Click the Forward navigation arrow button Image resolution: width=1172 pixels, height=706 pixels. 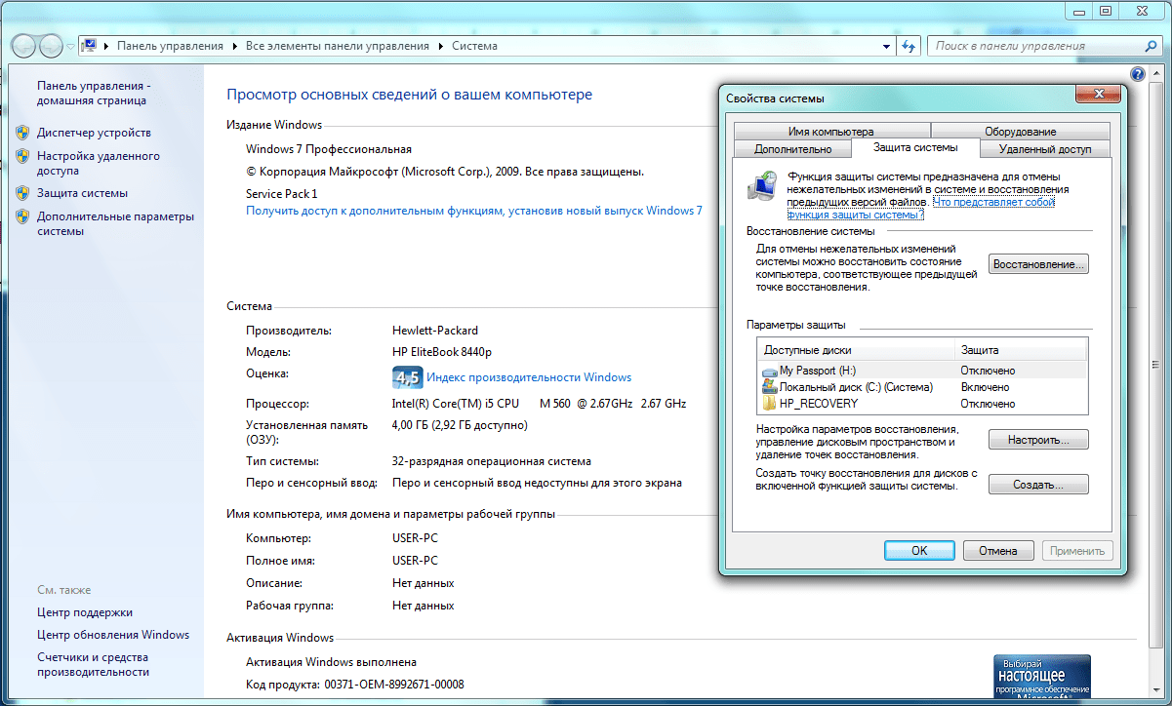coord(51,46)
